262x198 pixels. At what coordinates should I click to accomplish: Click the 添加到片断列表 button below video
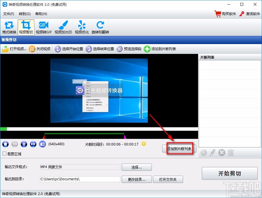[179, 149]
